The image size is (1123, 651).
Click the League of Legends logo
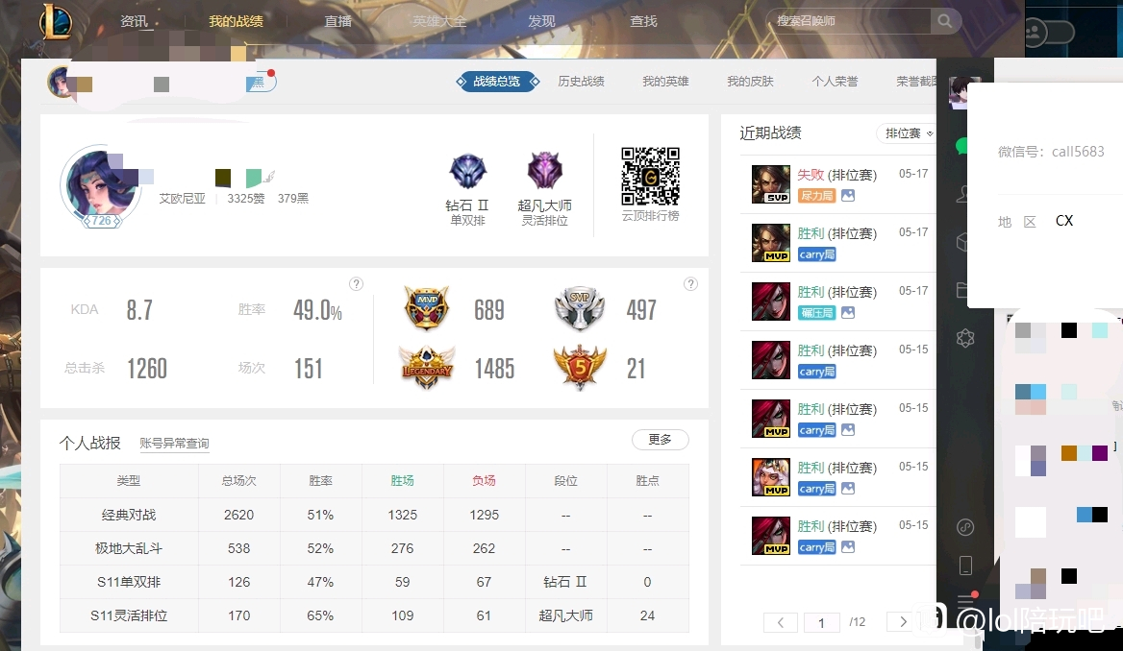click(55, 21)
